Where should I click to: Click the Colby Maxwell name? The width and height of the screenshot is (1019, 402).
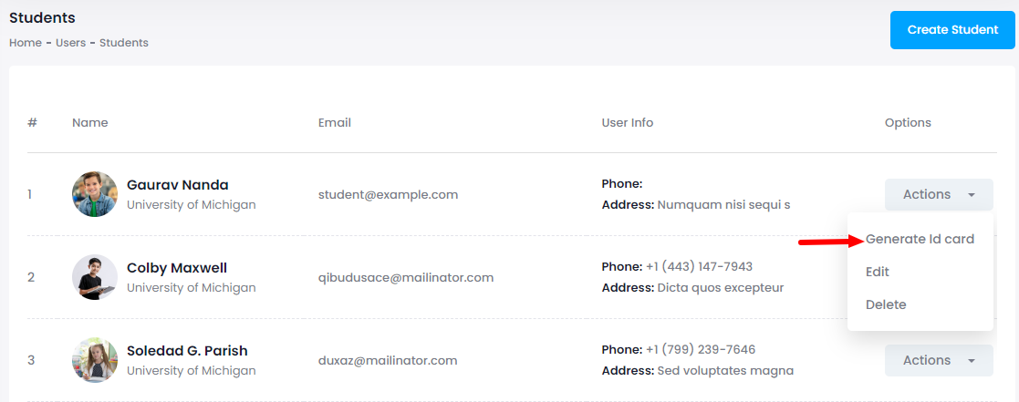point(177,268)
